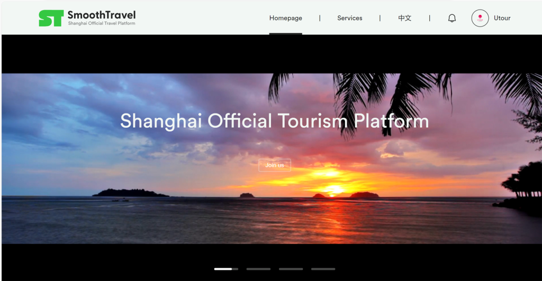Click the Shanghai Official Travel Platform tagline
Viewport: 542px width, 281px height.
tap(101, 23)
